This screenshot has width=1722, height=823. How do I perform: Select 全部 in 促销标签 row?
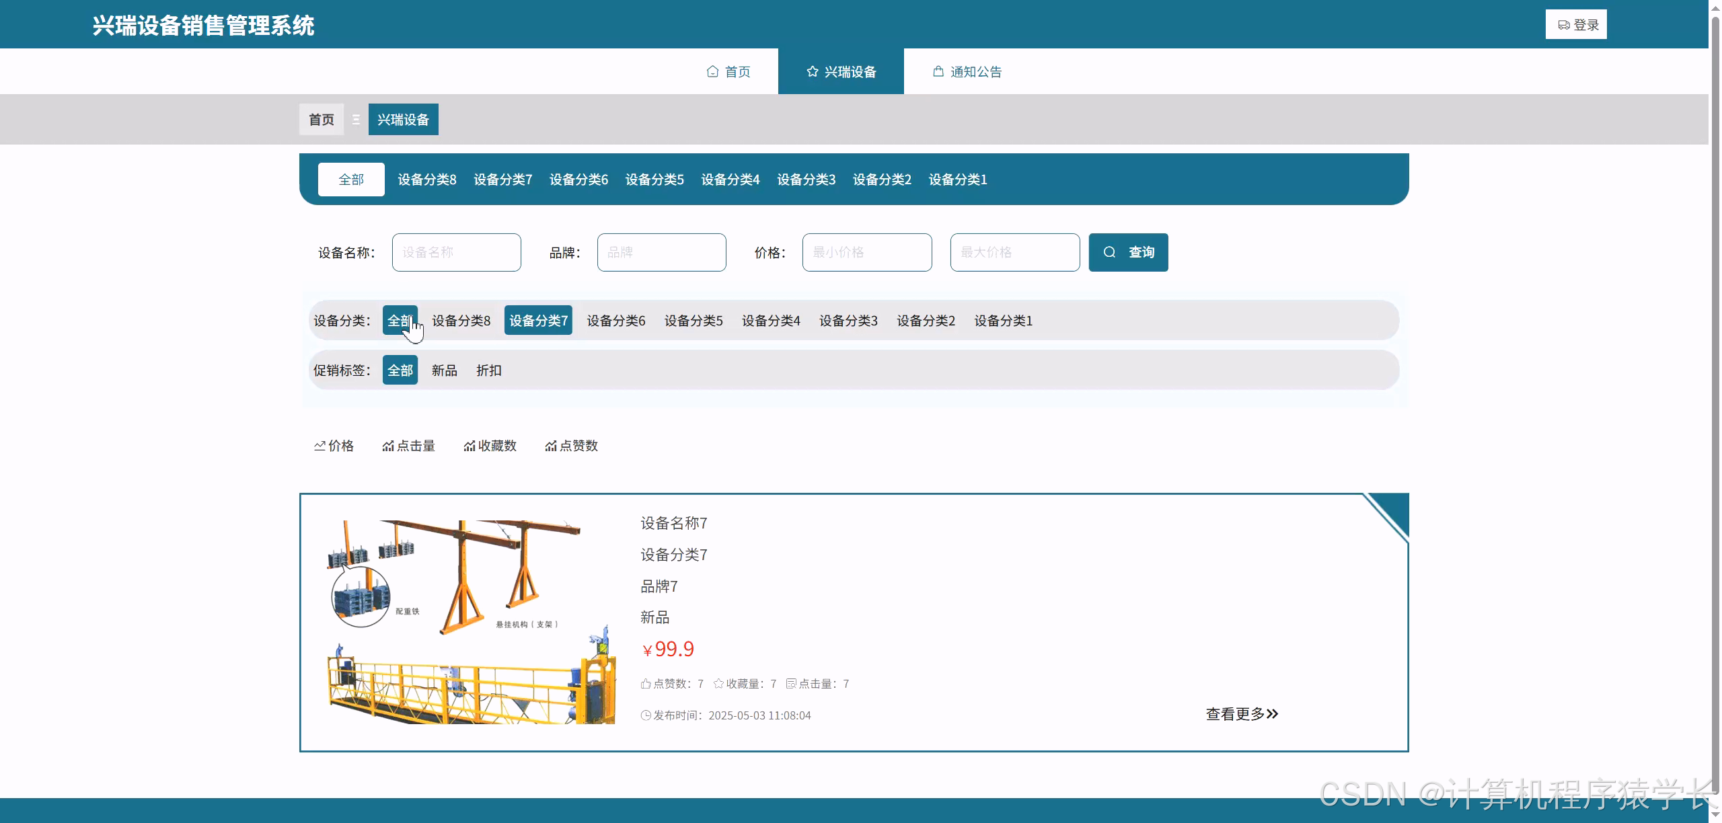click(400, 370)
